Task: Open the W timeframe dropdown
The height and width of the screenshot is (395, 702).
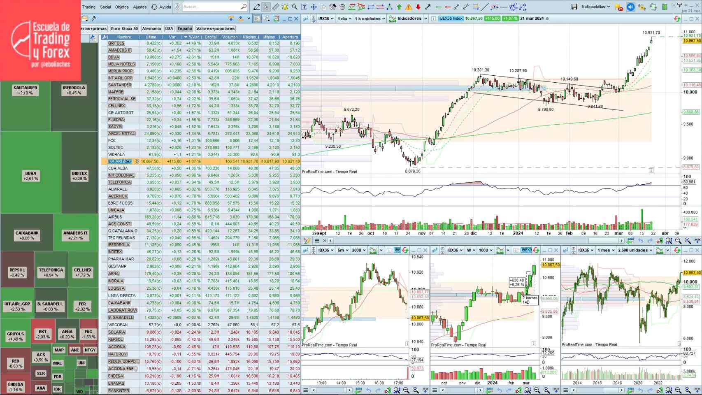Action: coord(471,250)
